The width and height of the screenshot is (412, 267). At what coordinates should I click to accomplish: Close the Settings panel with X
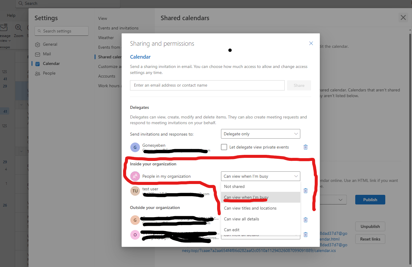coord(403,17)
